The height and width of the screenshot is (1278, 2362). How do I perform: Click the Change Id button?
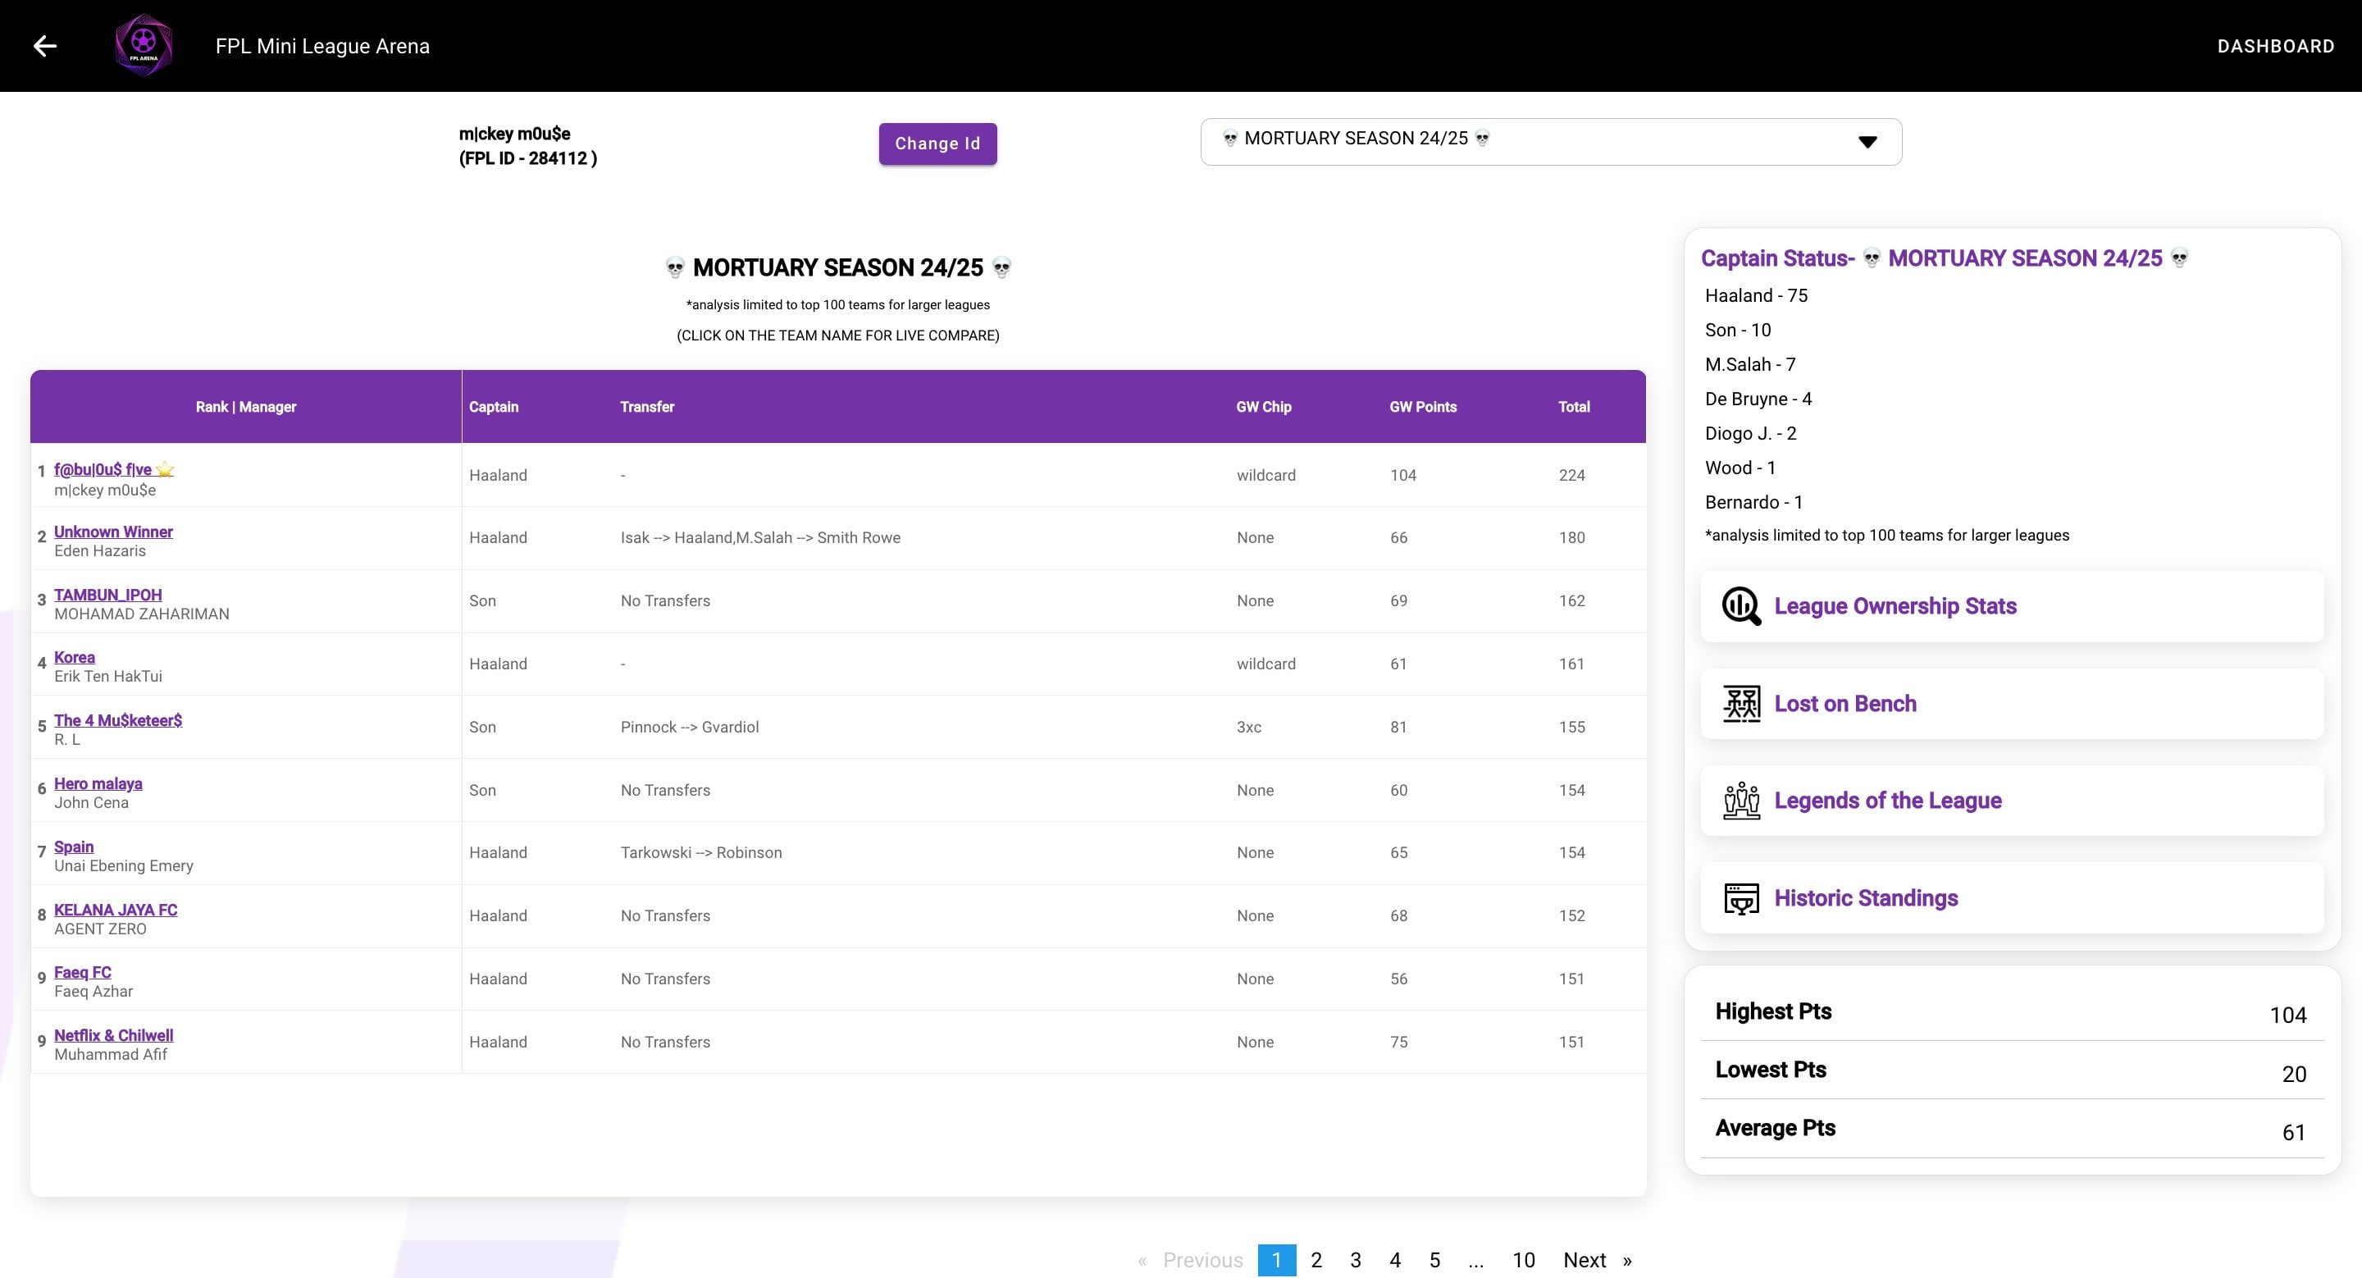point(937,144)
